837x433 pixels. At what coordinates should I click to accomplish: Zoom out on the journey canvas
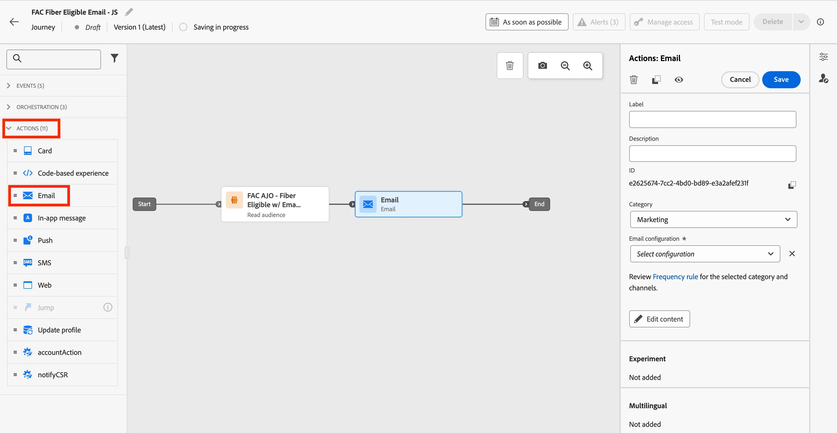coord(565,66)
